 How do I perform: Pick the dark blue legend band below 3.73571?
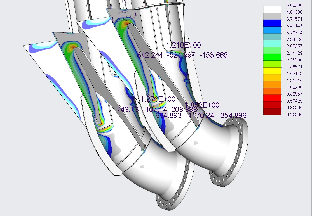coord(272,23)
